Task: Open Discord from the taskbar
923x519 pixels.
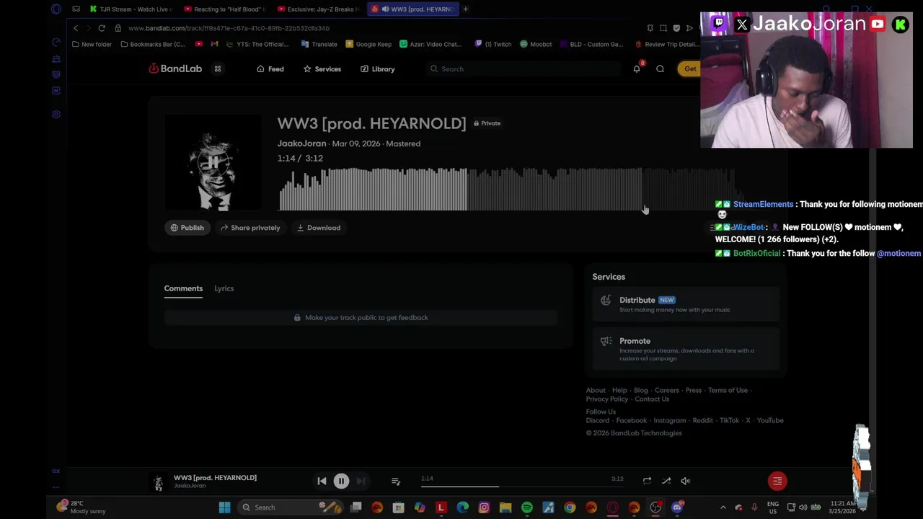Action: 677,507
